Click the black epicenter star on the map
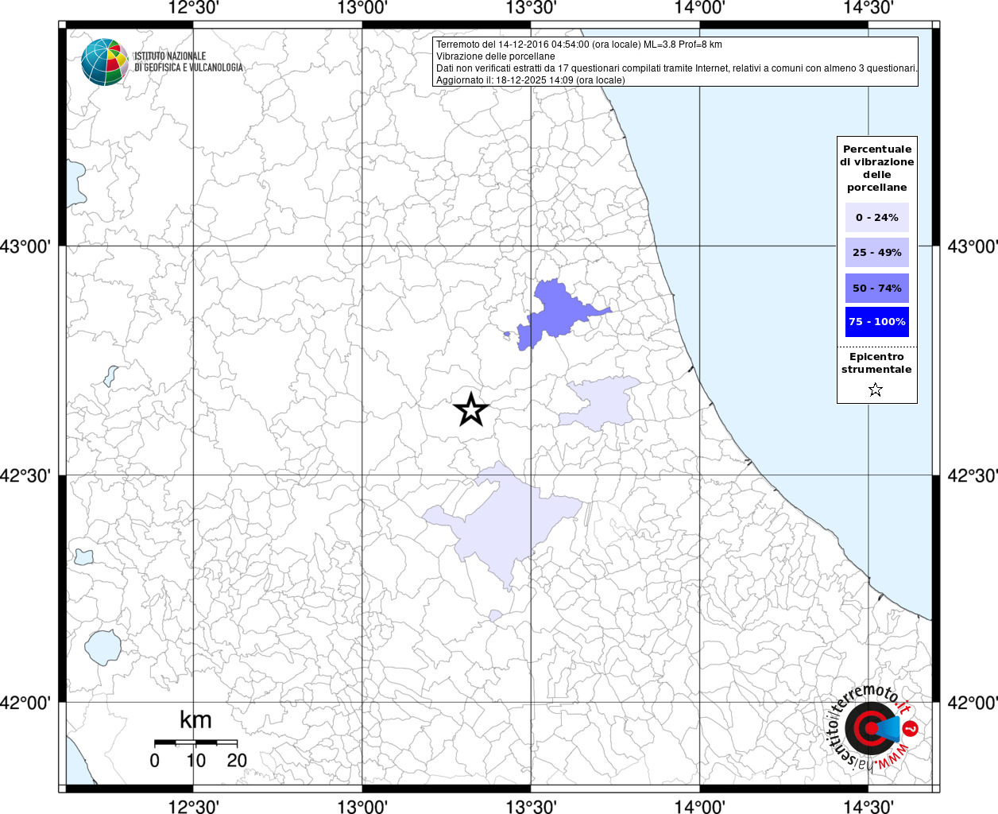Image resolution: width=998 pixels, height=814 pixels. click(471, 410)
